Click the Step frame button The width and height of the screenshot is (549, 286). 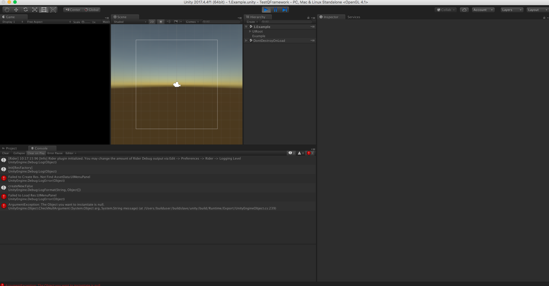(285, 10)
